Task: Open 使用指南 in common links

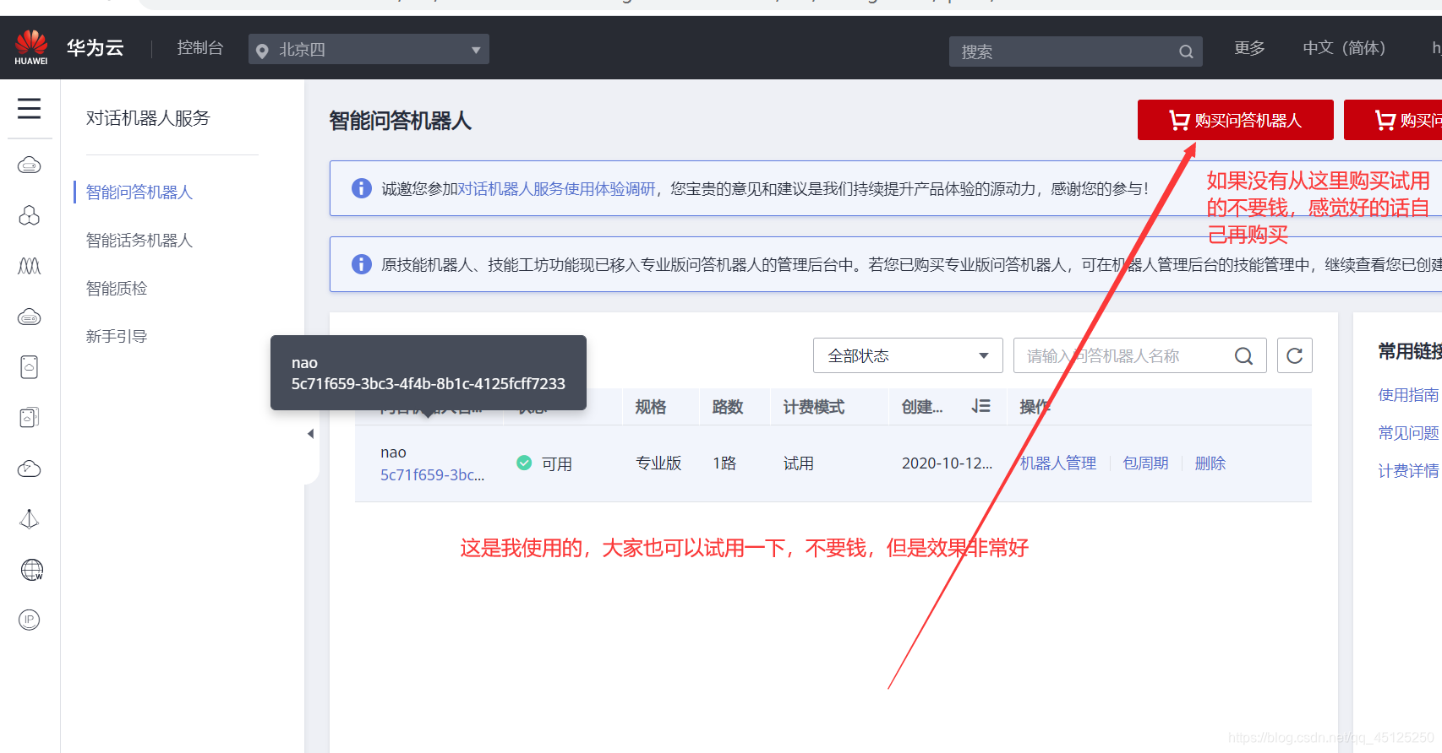Action: [1408, 395]
